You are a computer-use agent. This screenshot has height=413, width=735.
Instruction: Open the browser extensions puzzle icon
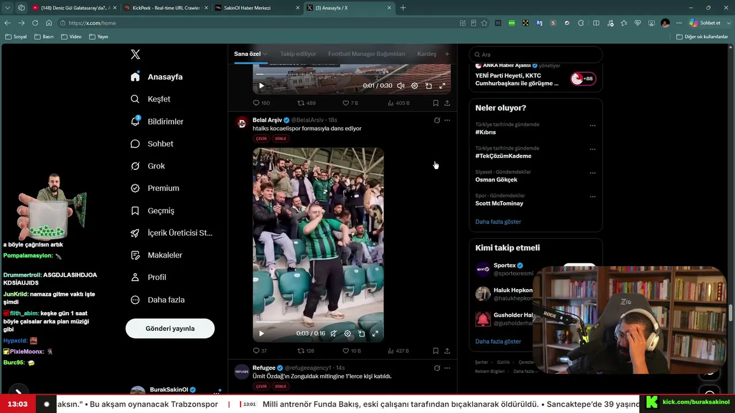(581, 23)
